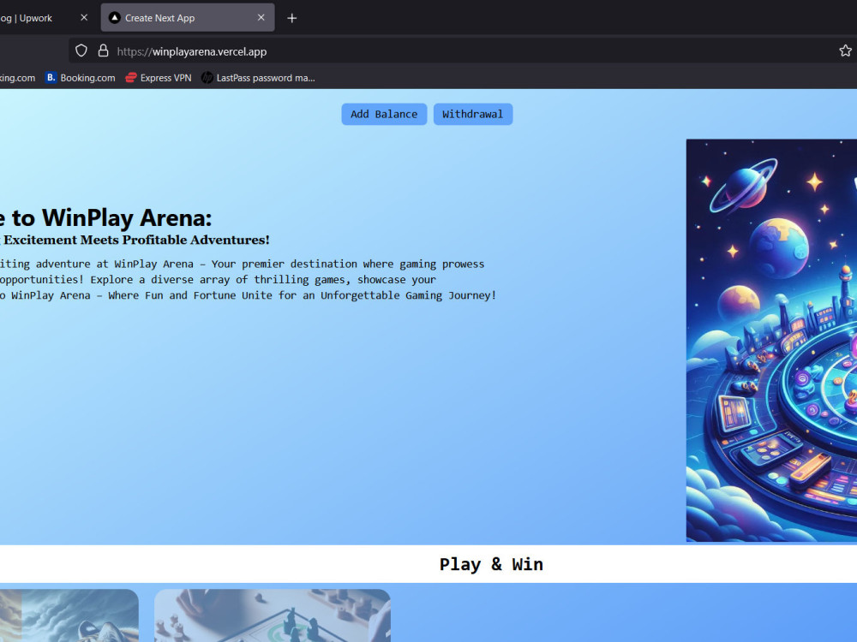
Task: Open the chess board game card
Action: coord(273,615)
